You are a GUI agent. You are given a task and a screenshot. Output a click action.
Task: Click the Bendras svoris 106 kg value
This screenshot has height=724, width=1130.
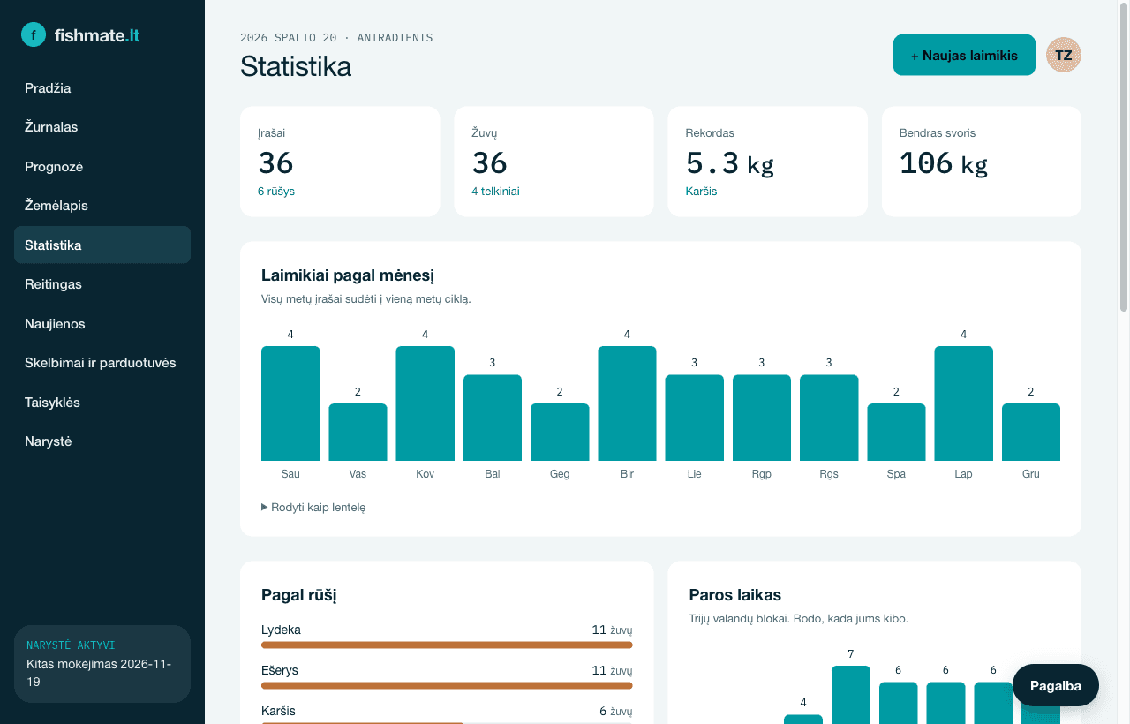943,163
